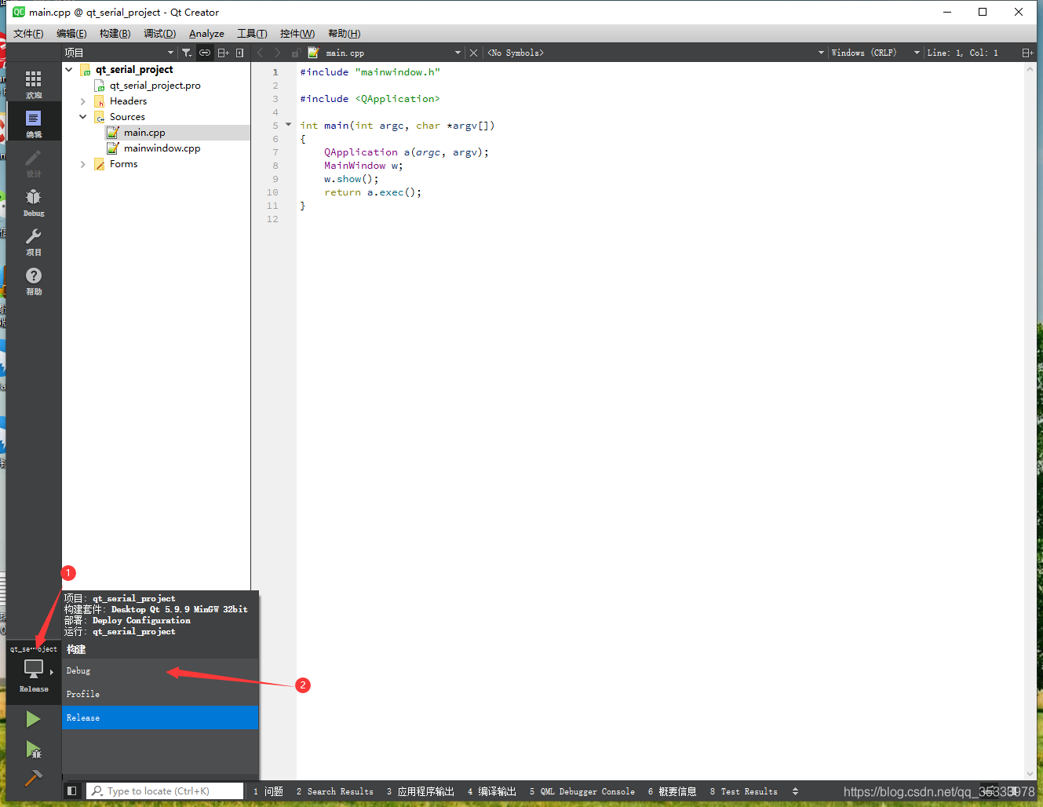Screen dimensions: 1043x807
Task: Fold the main function at line 5
Action: tap(288, 125)
